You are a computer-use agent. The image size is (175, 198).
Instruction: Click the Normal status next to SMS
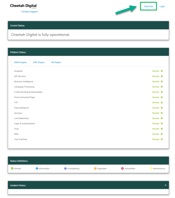pyautogui.click(x=155, y=134)
